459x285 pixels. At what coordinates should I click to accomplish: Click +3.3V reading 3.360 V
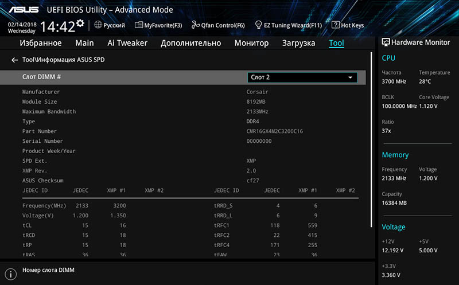[x=391, y=275]
